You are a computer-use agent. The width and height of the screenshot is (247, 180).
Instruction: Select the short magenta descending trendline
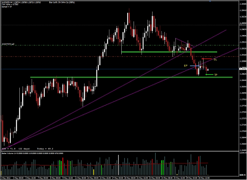click(x=185, y=43)
